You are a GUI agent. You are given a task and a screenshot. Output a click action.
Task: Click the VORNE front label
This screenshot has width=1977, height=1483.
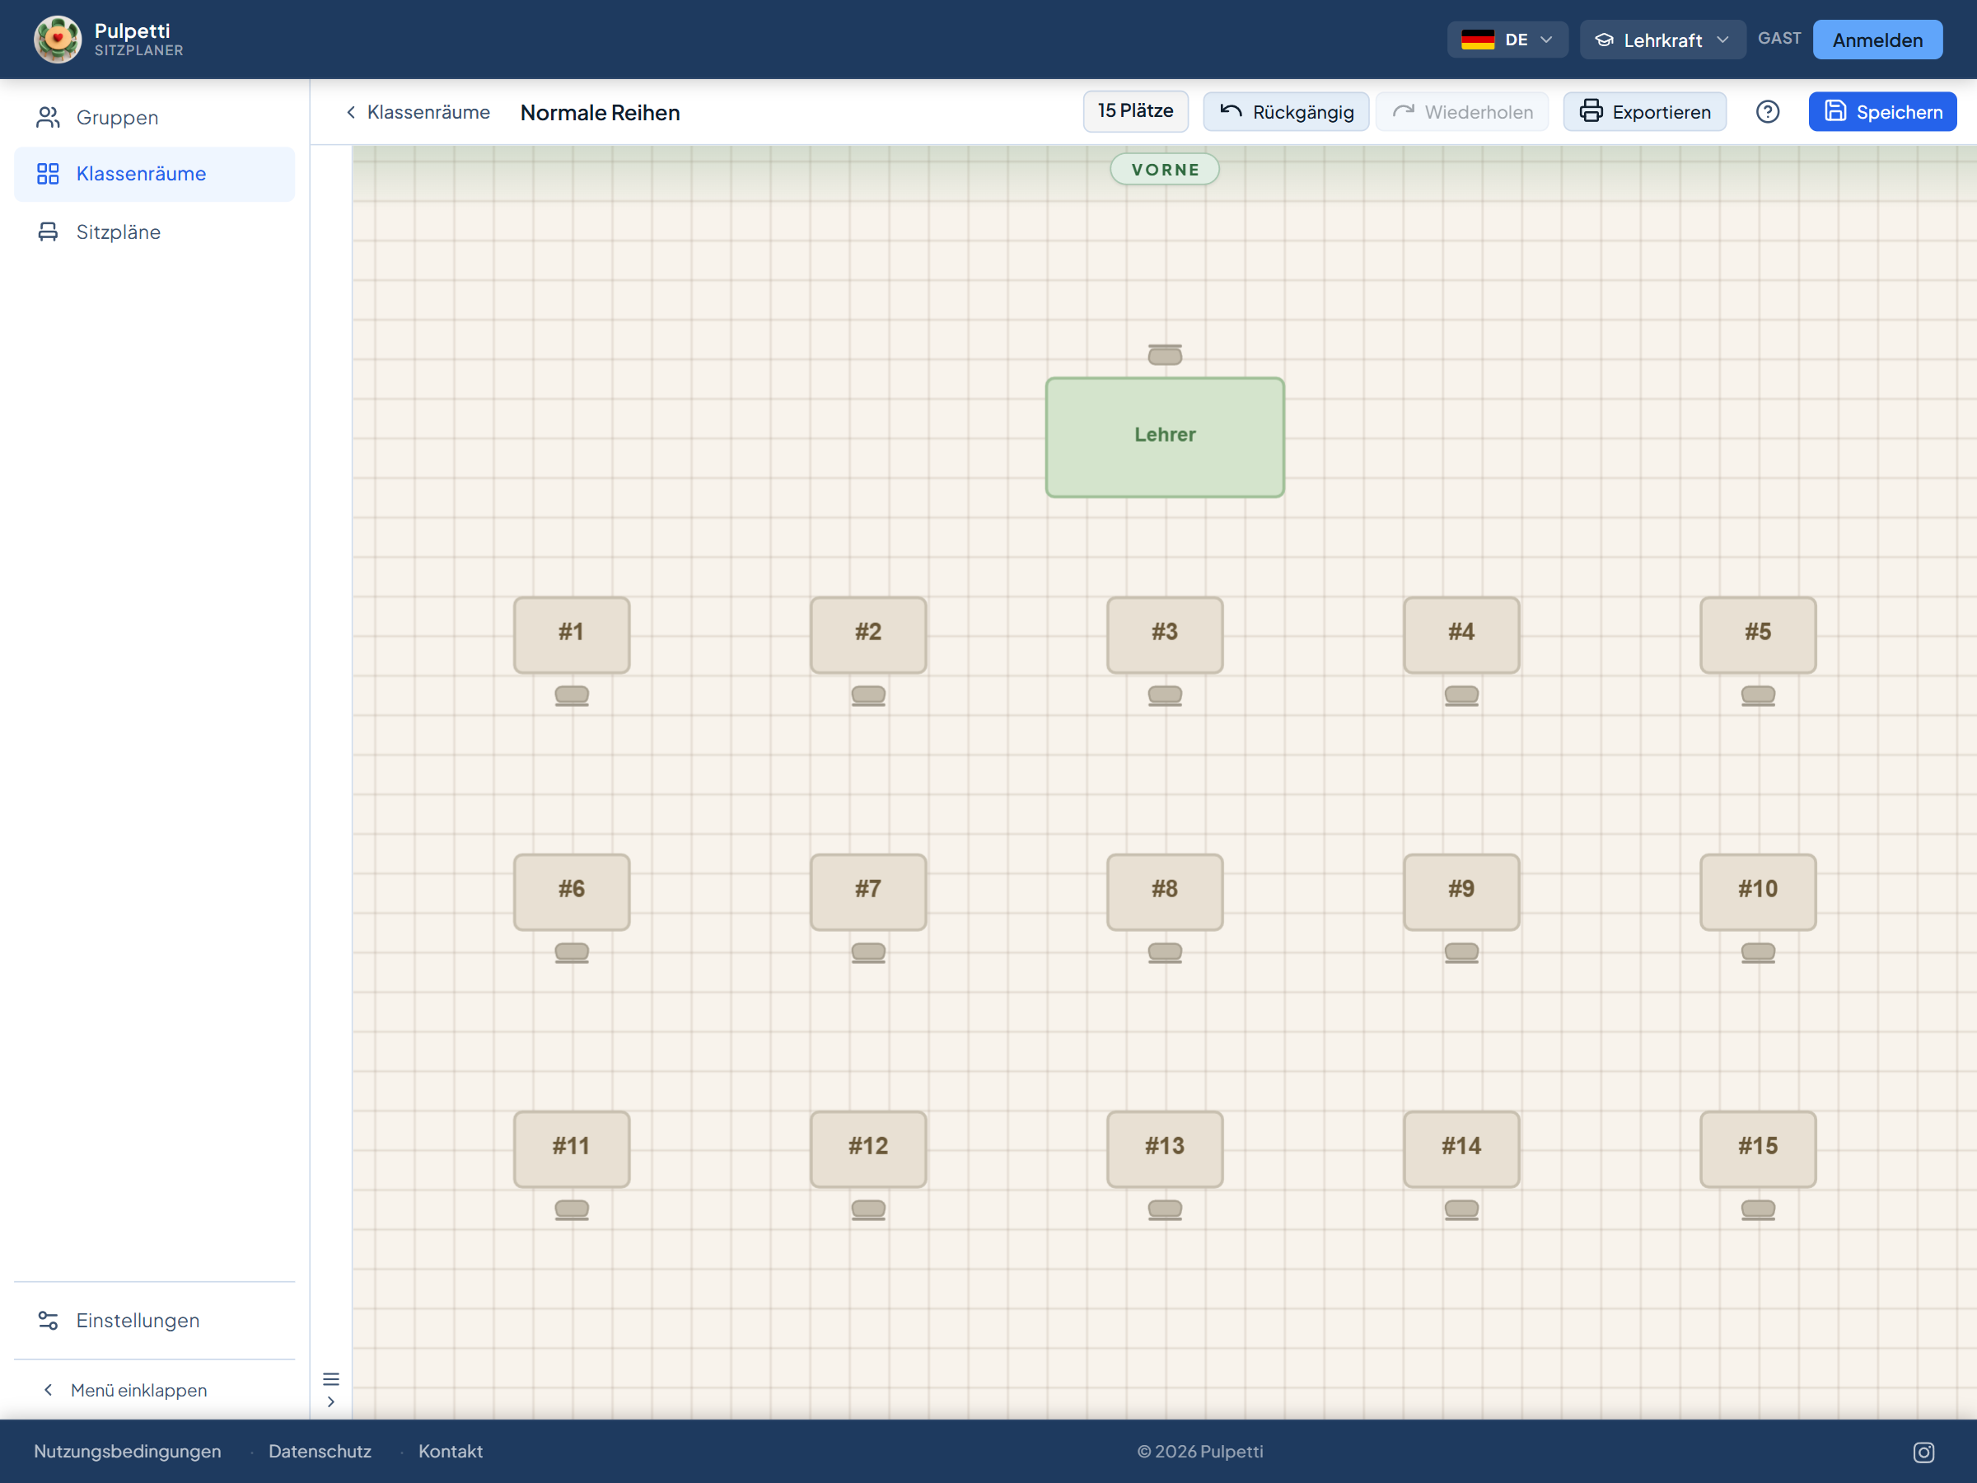click(x=1165, y=169)
